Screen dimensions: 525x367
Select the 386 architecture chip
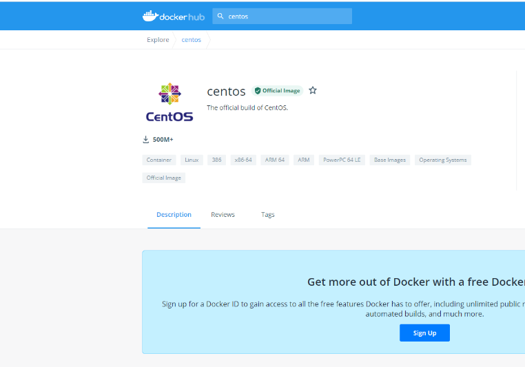pos(216,160)
